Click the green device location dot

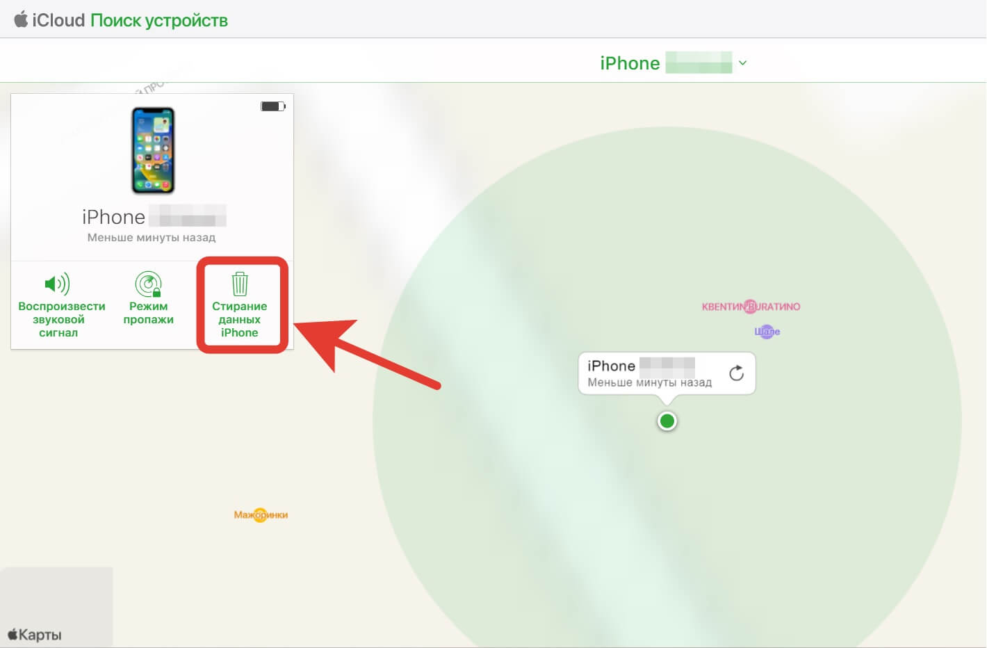click(x=667, y=421)
